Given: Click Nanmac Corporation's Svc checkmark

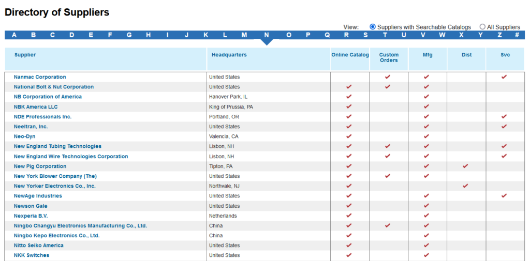Looking at the screenshot, I should click(504, 76).
